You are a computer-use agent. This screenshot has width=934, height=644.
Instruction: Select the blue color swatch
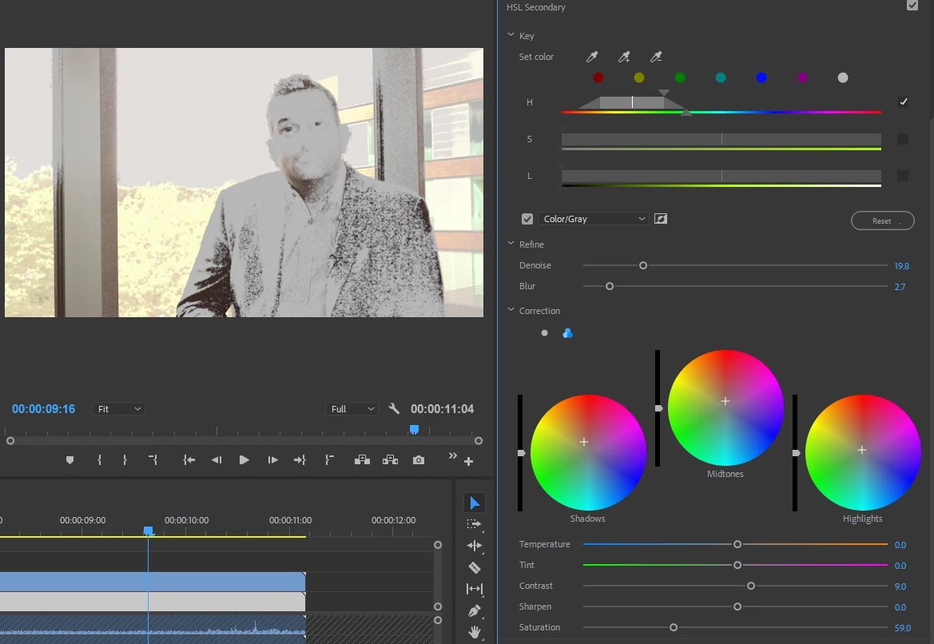pos(761,78)
